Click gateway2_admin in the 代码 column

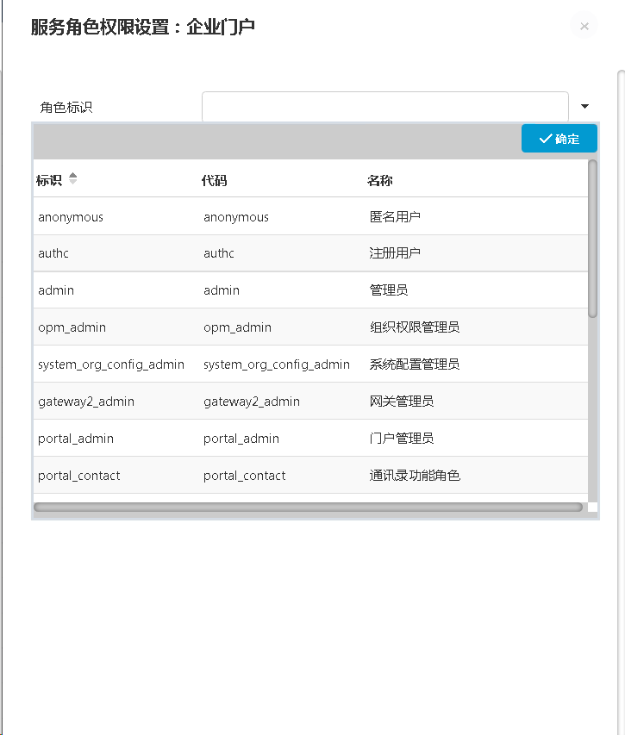[x=252, y=402]
